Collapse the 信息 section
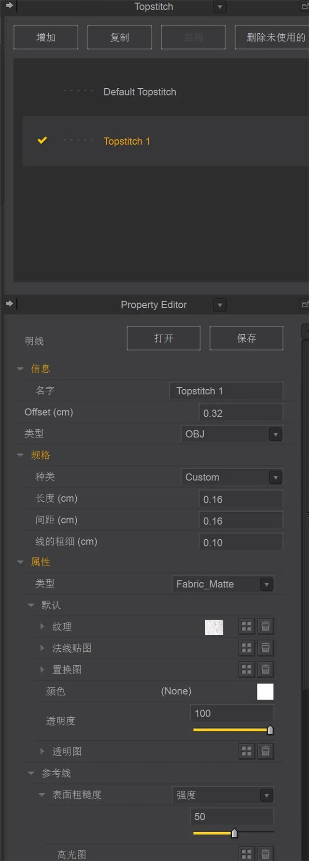Screen dimensions: 309x861 20,369
